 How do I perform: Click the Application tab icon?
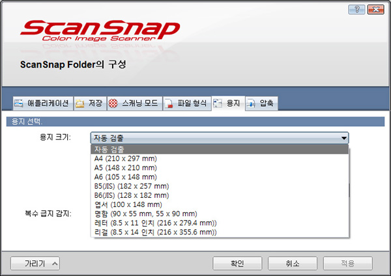(x=18, y=103)
